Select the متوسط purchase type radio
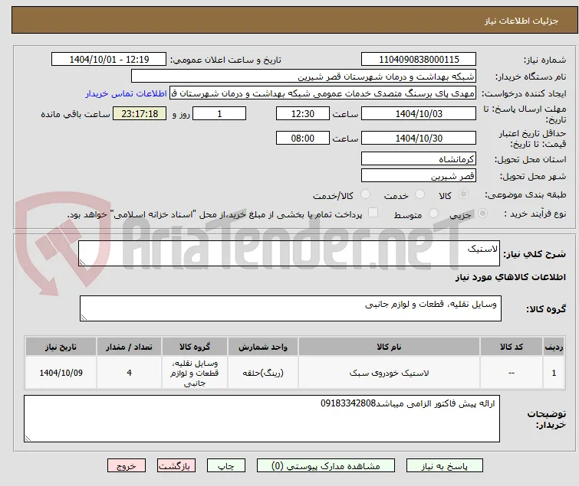Screen dimensions: 579x486 (x=433, y=214)
